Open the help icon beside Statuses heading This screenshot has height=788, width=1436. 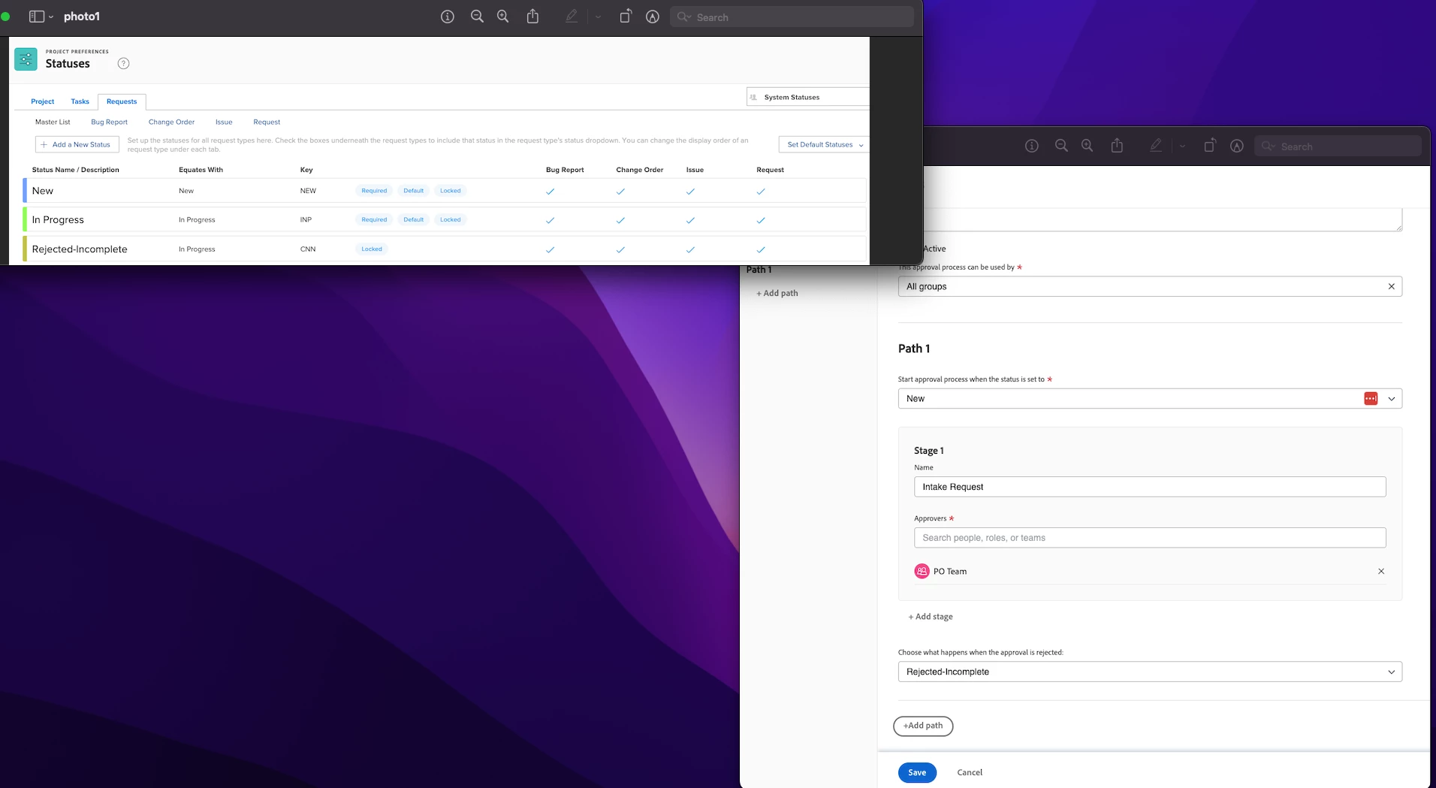124,64
